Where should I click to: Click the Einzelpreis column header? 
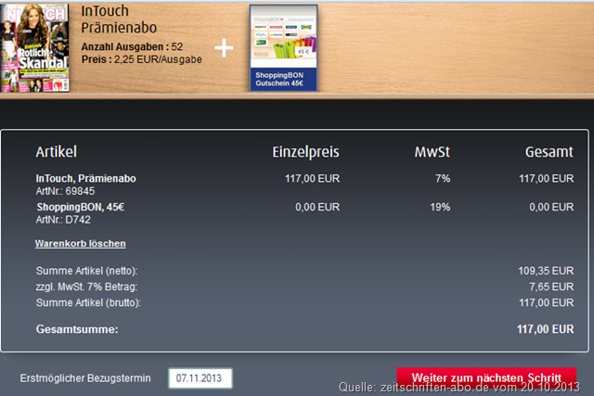pyautogui.click(x=305, y=152)
